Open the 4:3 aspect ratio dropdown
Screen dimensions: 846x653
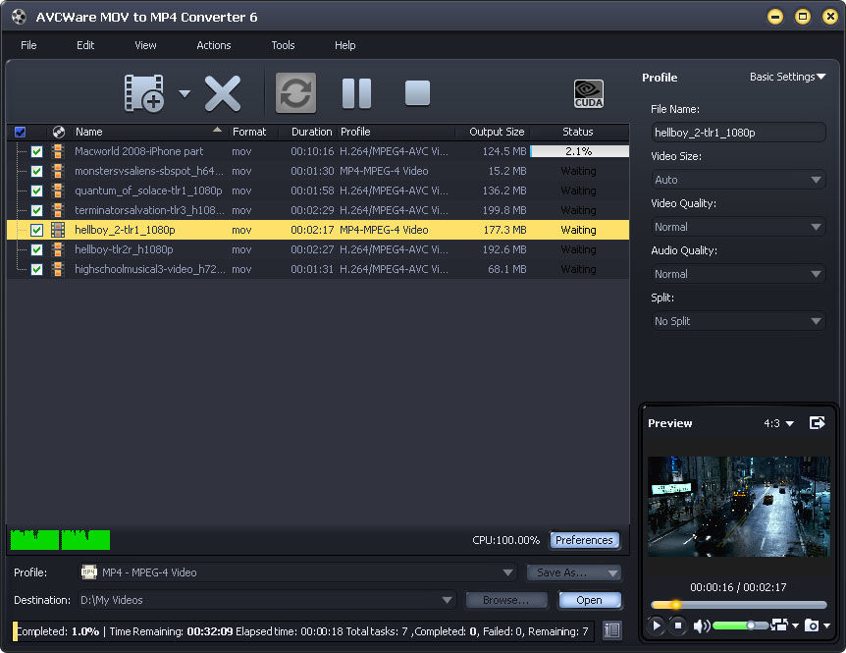click(778, 423)
